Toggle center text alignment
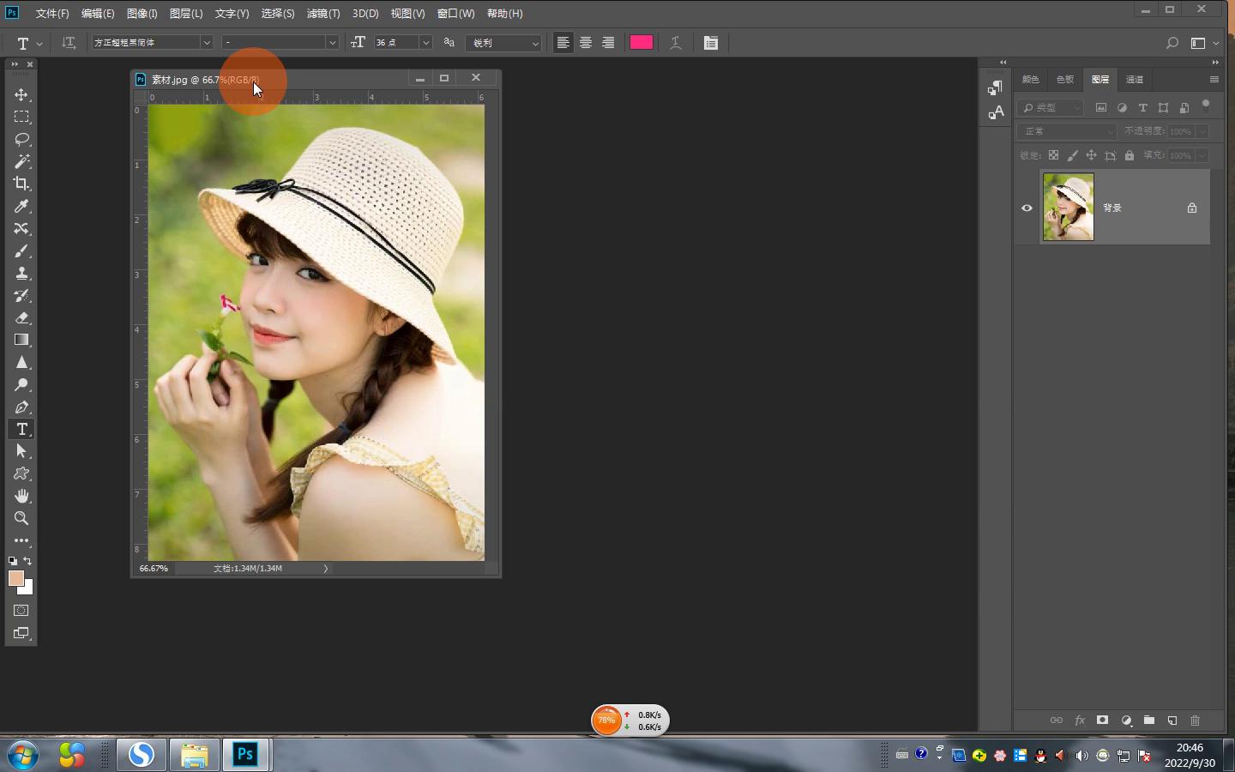This screenshot has height=772, width=1235. point(586,43)
